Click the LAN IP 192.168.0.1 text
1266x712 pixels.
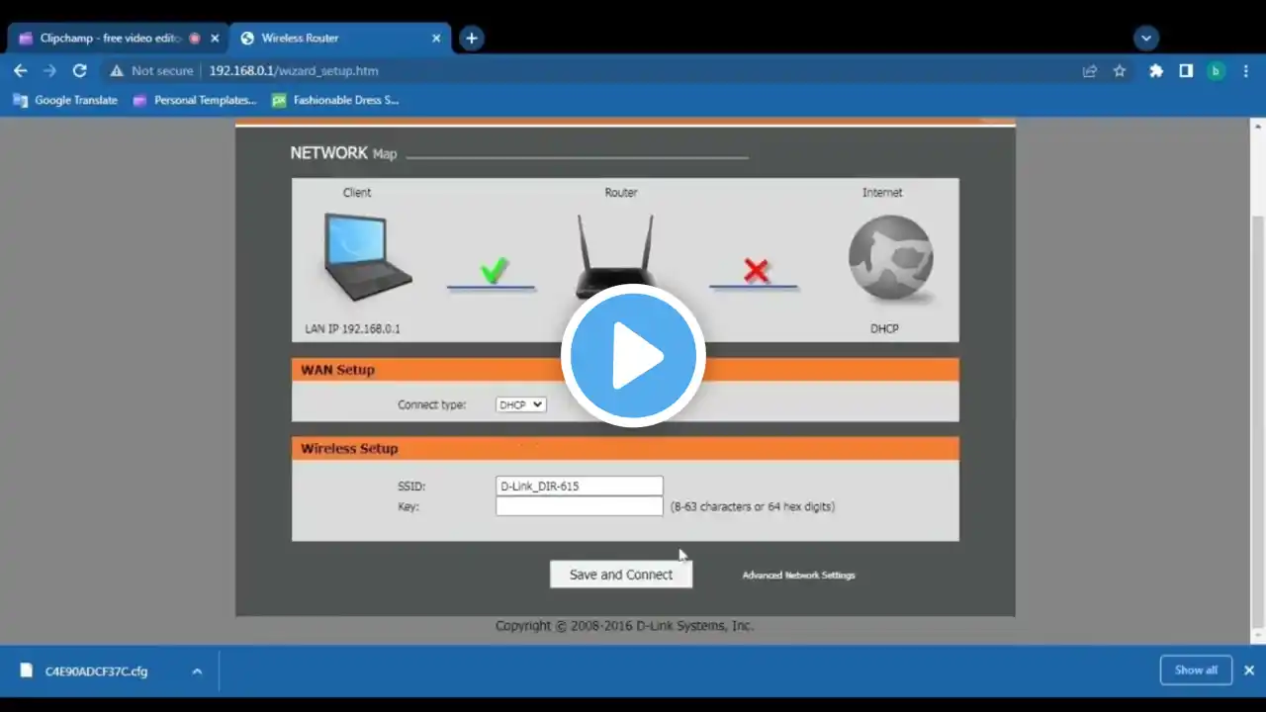click(352, 328)
